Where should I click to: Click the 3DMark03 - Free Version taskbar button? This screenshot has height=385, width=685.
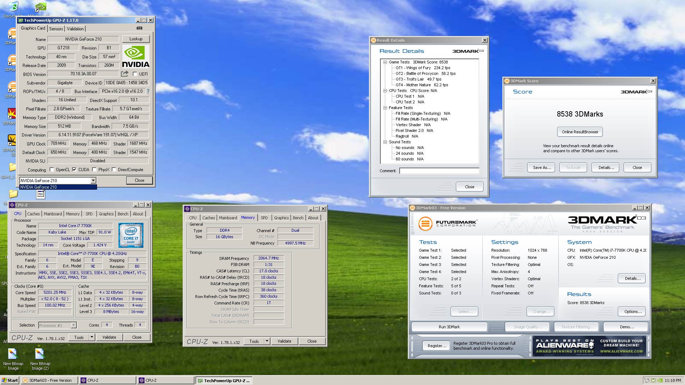(50, 380)
